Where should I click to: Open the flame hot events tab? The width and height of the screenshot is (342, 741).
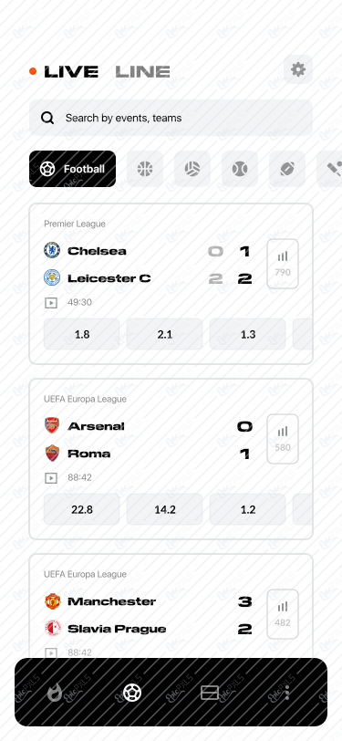[55, 694]
